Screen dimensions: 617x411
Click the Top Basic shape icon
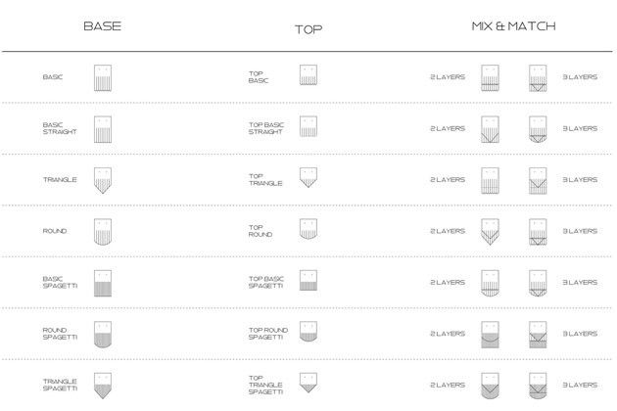308,74
